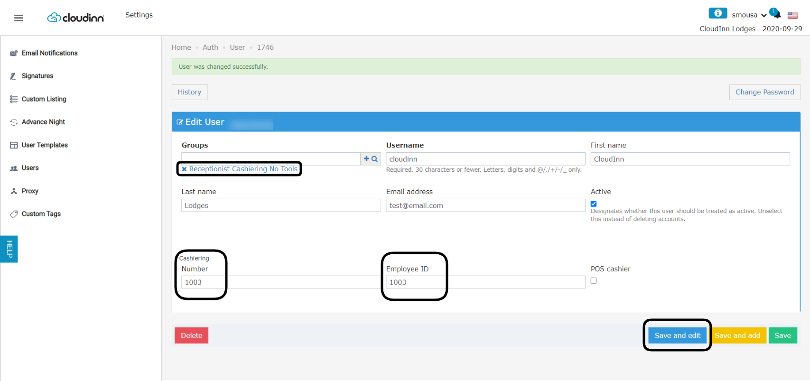Open Custom Tags settings
810x381 pixels.
[41, 214]
